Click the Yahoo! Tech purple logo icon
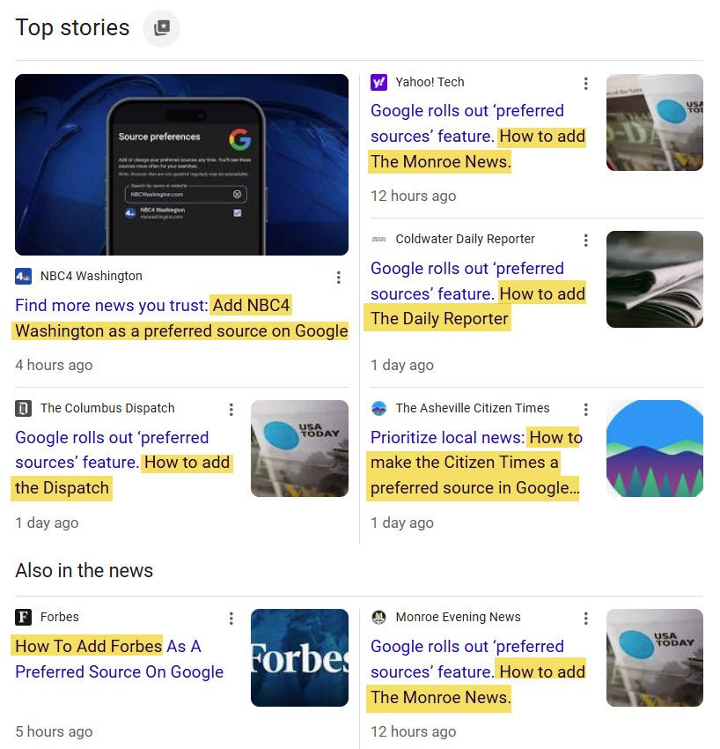This screenshot has height=749, width=720. click(378, 82)
